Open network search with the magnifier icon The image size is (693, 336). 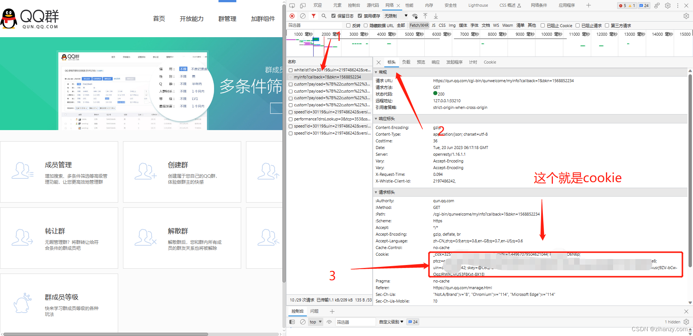(x=324, y=16)
